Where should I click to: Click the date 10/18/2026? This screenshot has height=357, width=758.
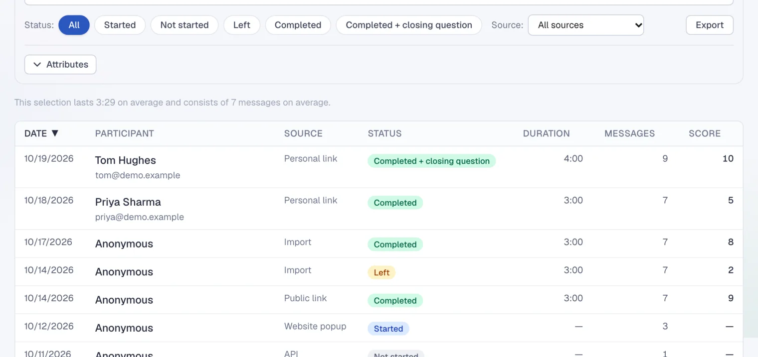[x=49, y=201]
